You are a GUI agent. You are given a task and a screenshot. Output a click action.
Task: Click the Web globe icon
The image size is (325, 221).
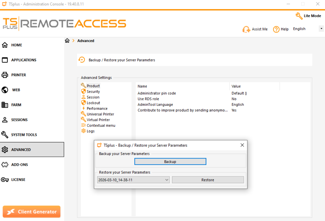[x=5, y=90]
